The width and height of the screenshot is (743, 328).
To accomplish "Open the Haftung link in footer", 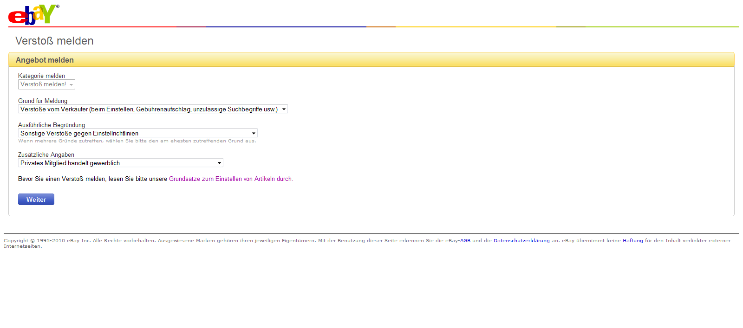I will (633, 241).
